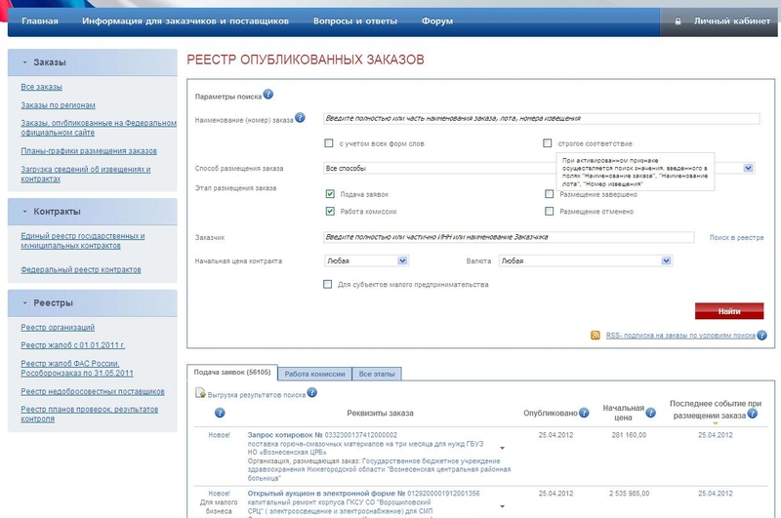Open RSS подписка на заказы link
The image size is (781, 518).
pyautogui.click(x=680, y=336)
